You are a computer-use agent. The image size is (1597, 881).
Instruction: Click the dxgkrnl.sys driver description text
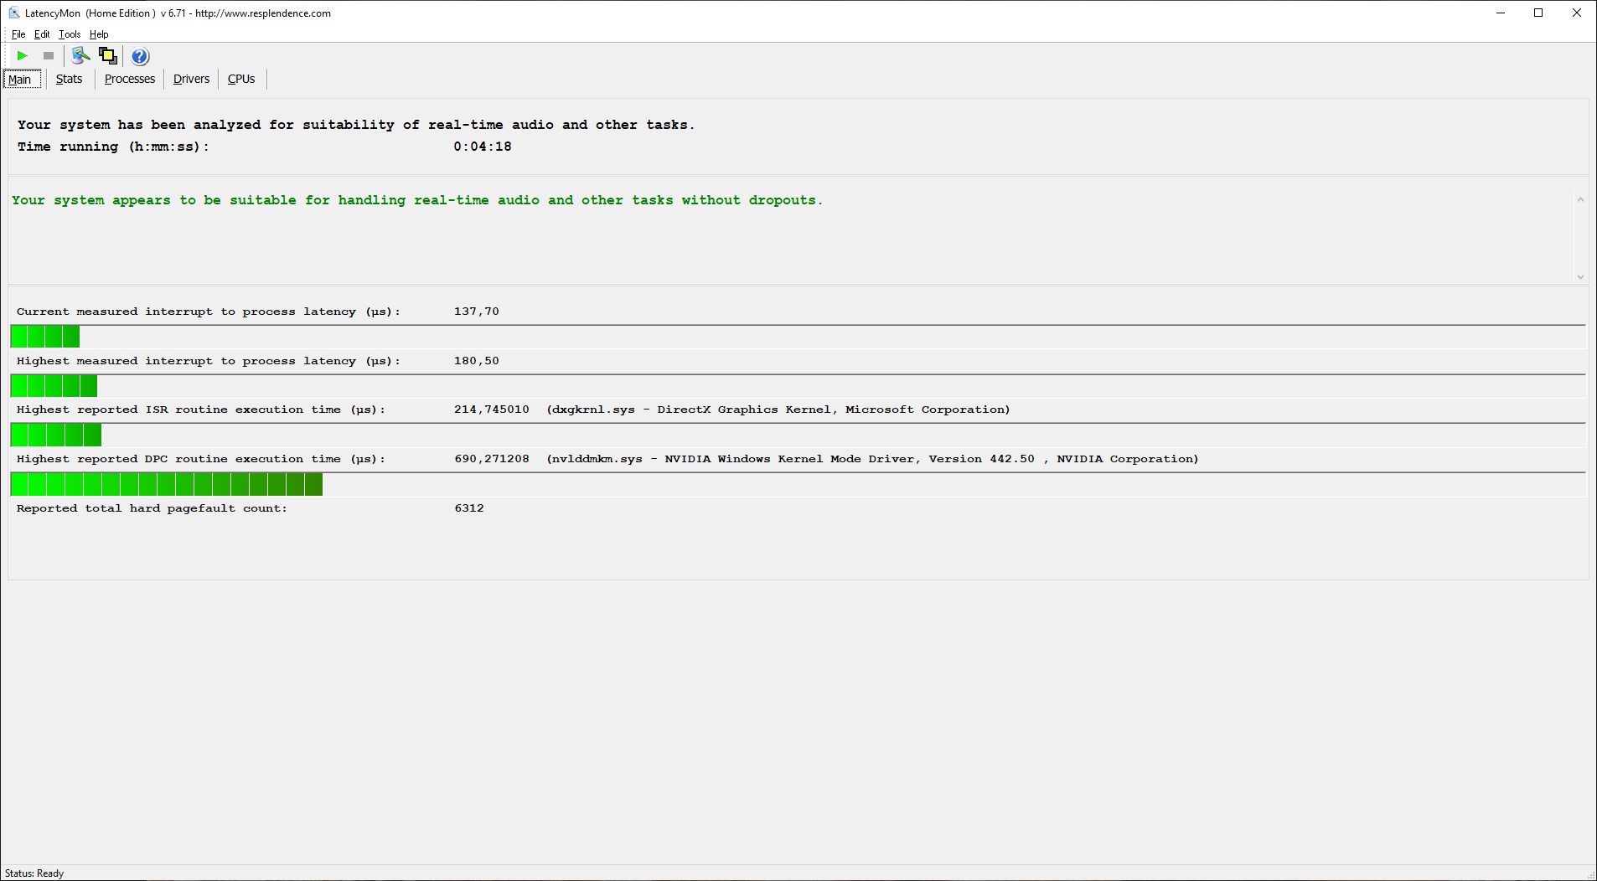778,410
